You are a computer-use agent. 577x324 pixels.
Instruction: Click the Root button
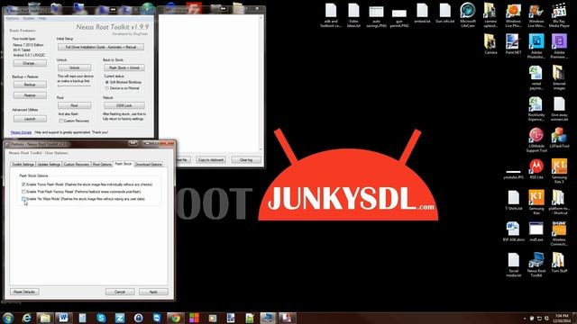(x=74, y=106)
